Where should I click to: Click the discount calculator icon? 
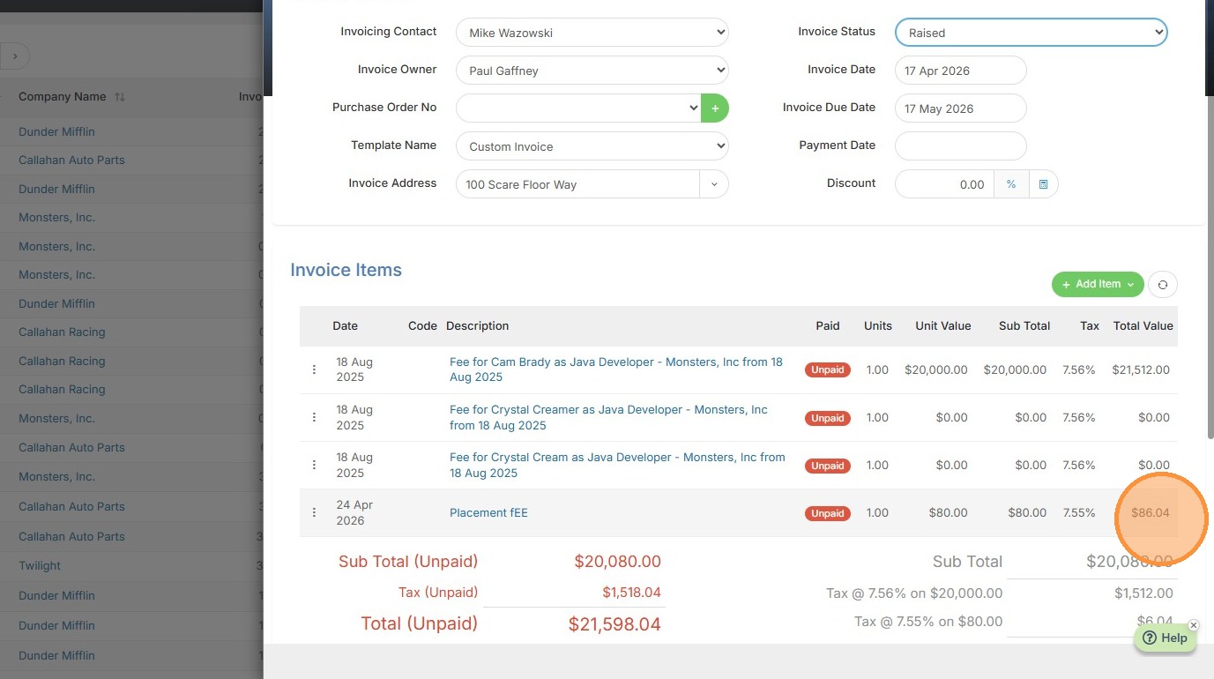coord(1043,184)
